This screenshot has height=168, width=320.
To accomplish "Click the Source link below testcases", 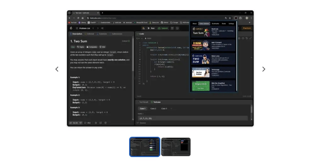I will (x=141, y=123).
